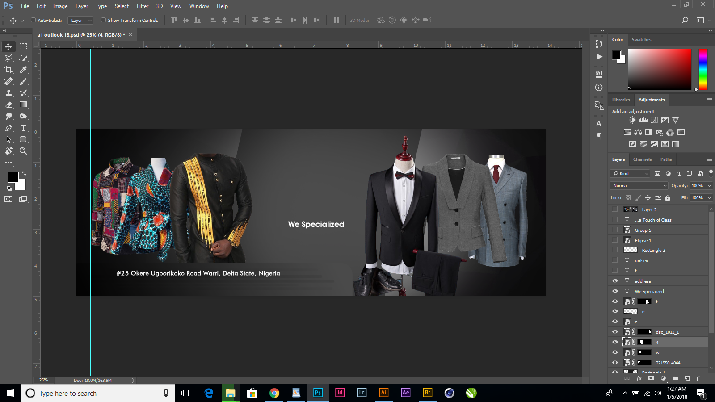Screen dimensions: 715x402
Task: Switch to the Channels tab
Action: point(642,159)
